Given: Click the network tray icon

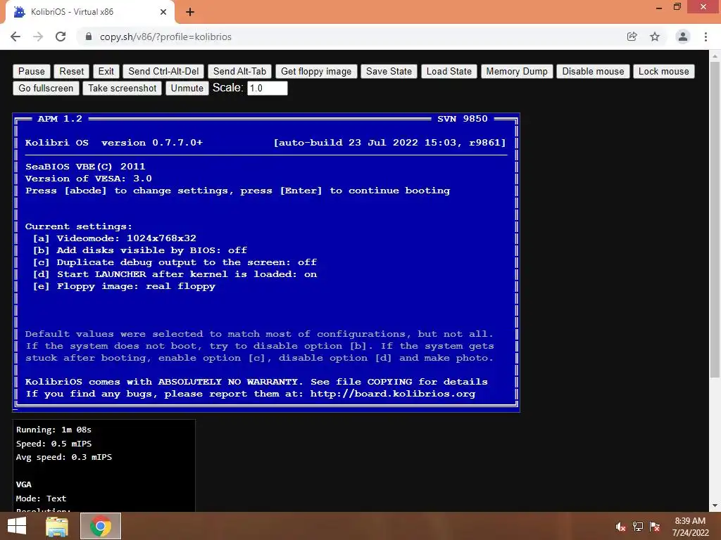Looking at the screenshot, I should [638, 527].
